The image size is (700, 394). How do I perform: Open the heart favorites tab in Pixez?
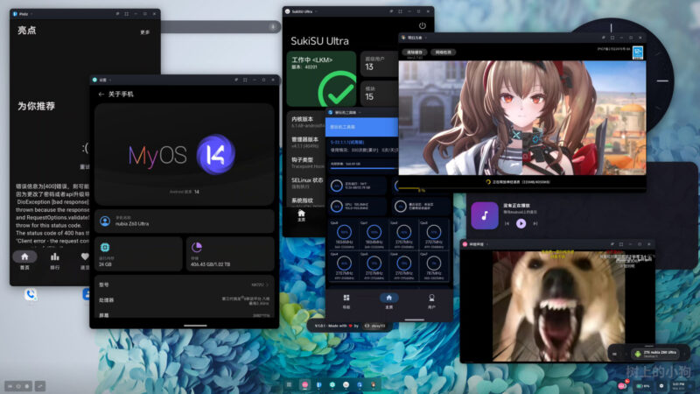point(84,260)
